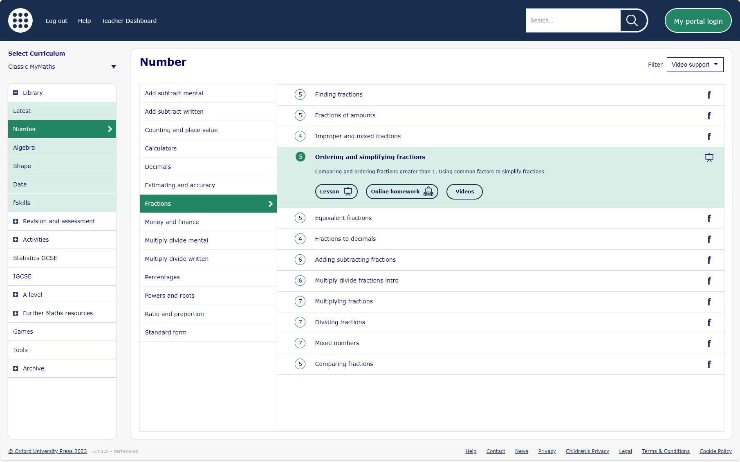Open the Games sidebar item
This screenshot has width=740, height=462.
62,332
